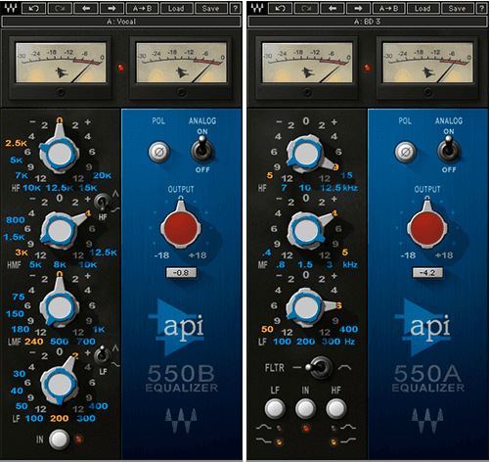Open the 'A: Vocal' preset name bar
Viewport: 490px width, 462px height.
[x=121, y=22]
